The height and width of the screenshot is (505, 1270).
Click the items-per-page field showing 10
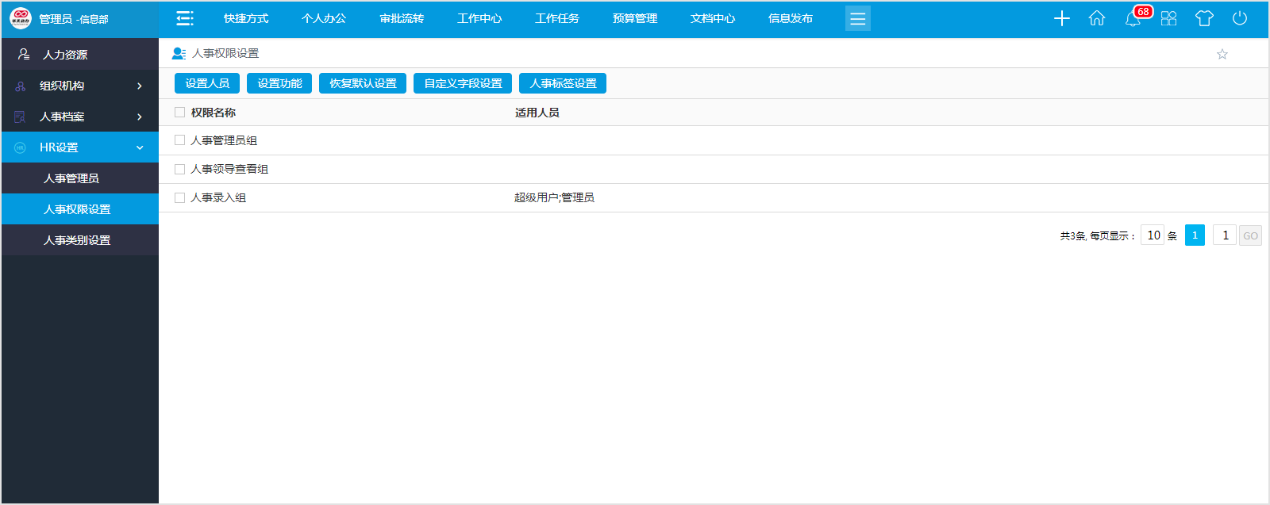[x=1153, y=235]
